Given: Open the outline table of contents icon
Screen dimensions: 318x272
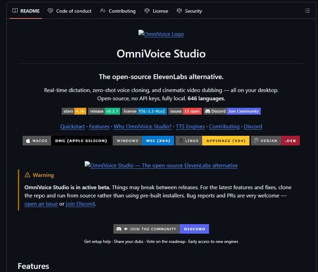Looking at the screenshot, I should 307,11.
